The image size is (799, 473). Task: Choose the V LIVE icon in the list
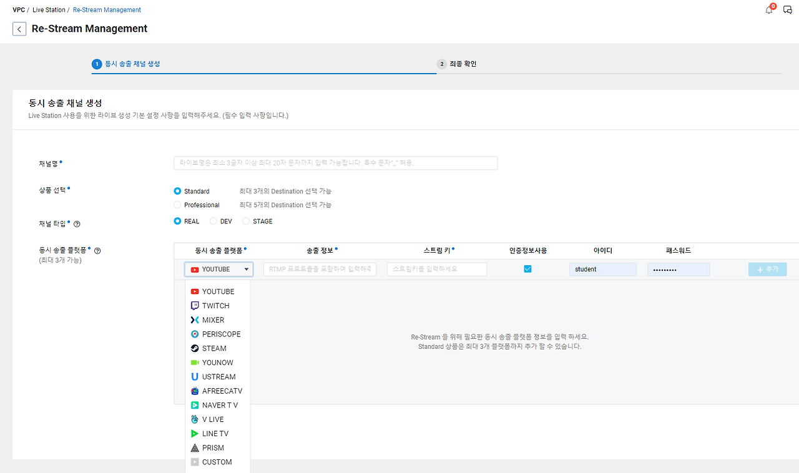[x=195, y=419]
